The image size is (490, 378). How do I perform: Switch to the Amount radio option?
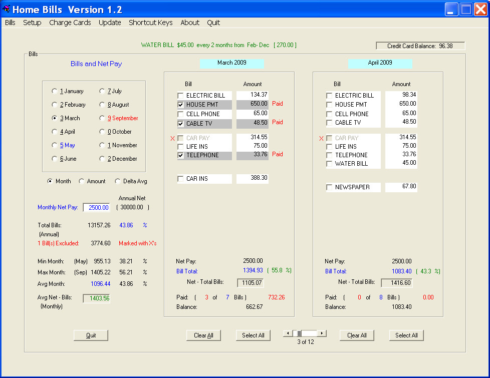(x=82, y=181)
